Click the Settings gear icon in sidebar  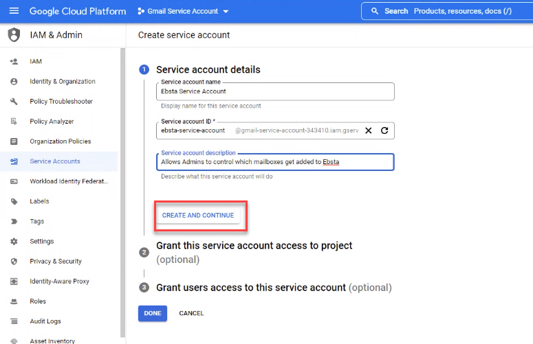pos(14,242)
